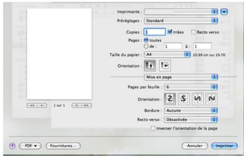Choose reversed-N layout direction icon
Image resolution: width=244 pixels, height=156 pixels.
[x=198, y=99]
